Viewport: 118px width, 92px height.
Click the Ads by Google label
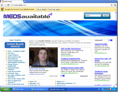click(53, 76)
